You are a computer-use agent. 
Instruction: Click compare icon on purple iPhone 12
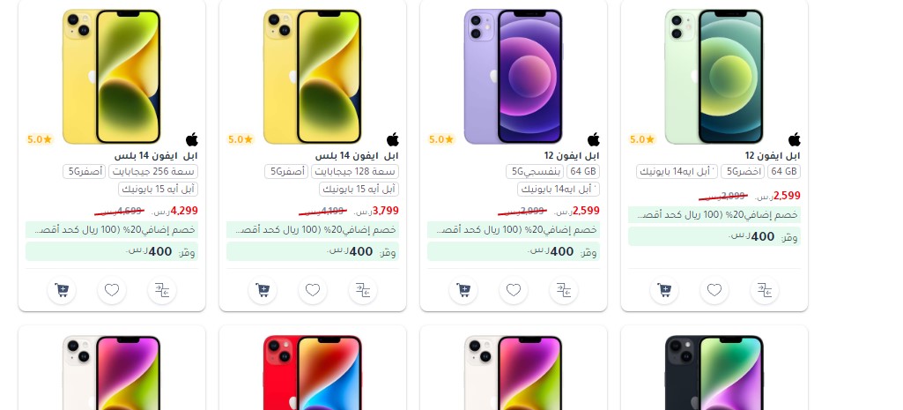pos(564,290)
